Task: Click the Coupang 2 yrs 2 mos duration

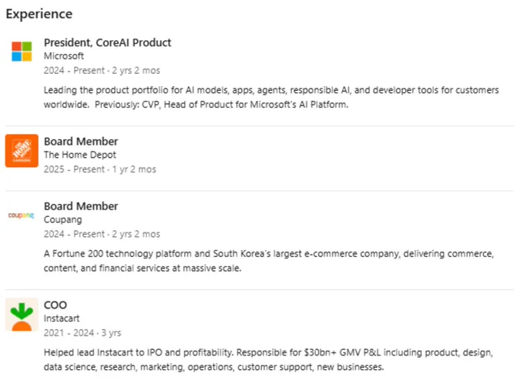Action: (136, 234)
